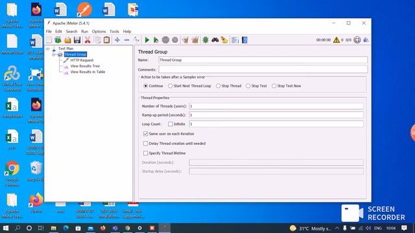
Task: Start test with no pauses icon
Action: 156,40
